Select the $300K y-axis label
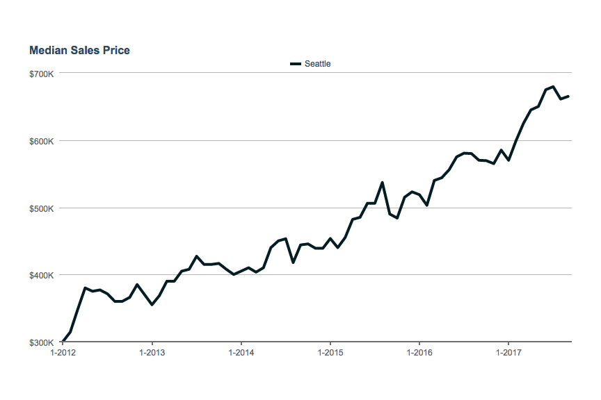This screenshot has width=601, height=400. click(42, 343)
